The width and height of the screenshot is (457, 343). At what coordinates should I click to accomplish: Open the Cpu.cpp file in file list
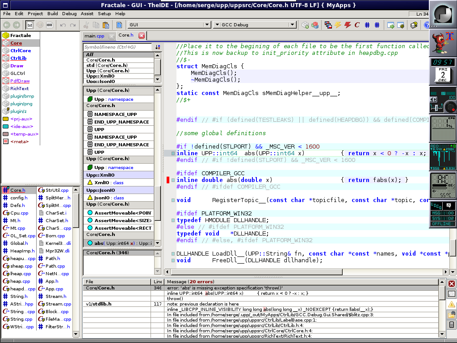19,213
